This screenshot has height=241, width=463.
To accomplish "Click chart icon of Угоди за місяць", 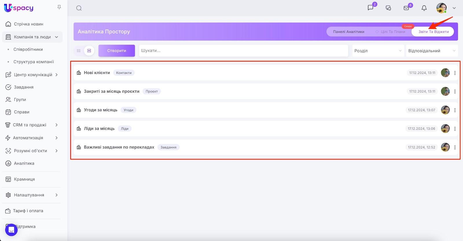I will (x=79, y=110).
